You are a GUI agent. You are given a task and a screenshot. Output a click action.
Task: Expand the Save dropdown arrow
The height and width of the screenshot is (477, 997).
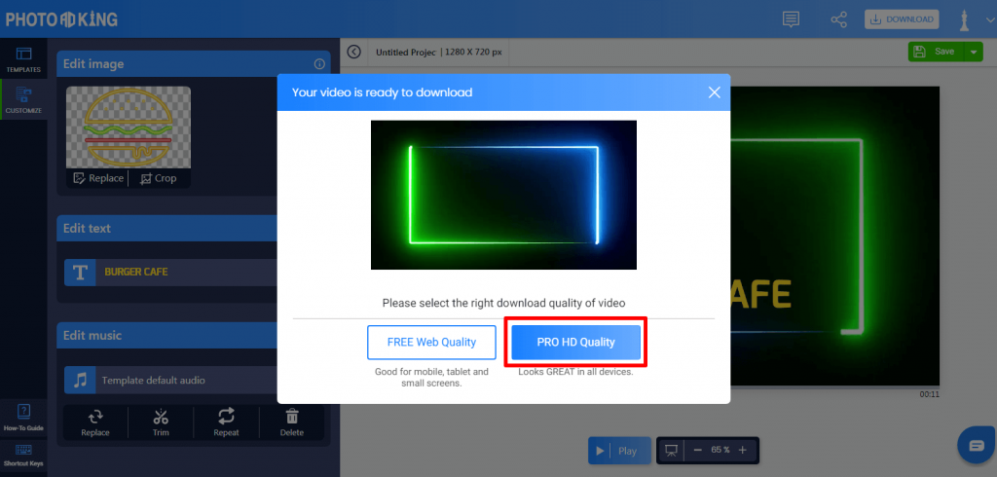974,52
